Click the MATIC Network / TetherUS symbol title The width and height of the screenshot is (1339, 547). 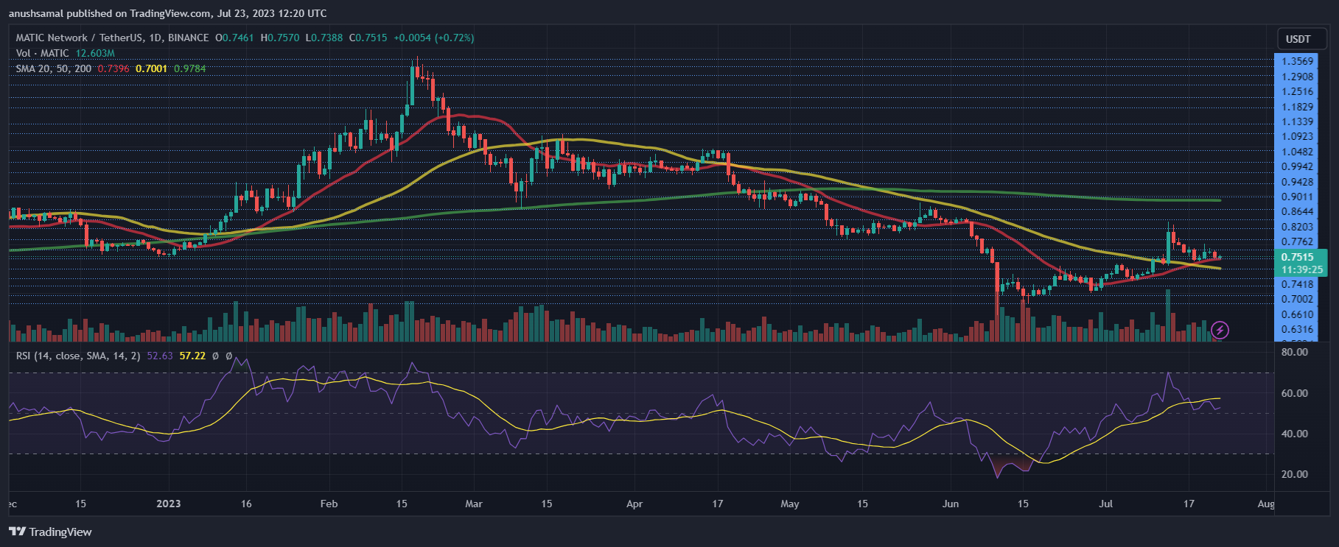click(x=112, y=38)
